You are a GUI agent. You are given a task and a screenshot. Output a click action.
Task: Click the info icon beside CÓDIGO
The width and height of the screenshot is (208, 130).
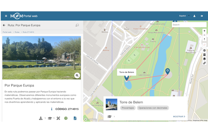click(x=52, y=109)
